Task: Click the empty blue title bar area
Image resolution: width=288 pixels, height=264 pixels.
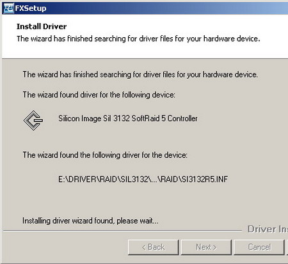Action: point(166,8)
